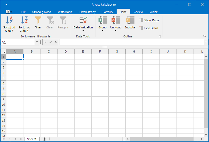The image size is (209, 142).
Task: Sort ascending with Sortuj od A do Z
Action: pyautogui.click(x=9, y=24)
